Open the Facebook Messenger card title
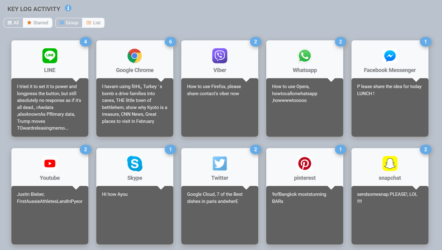The image size is (442, 250). [390, 70]
